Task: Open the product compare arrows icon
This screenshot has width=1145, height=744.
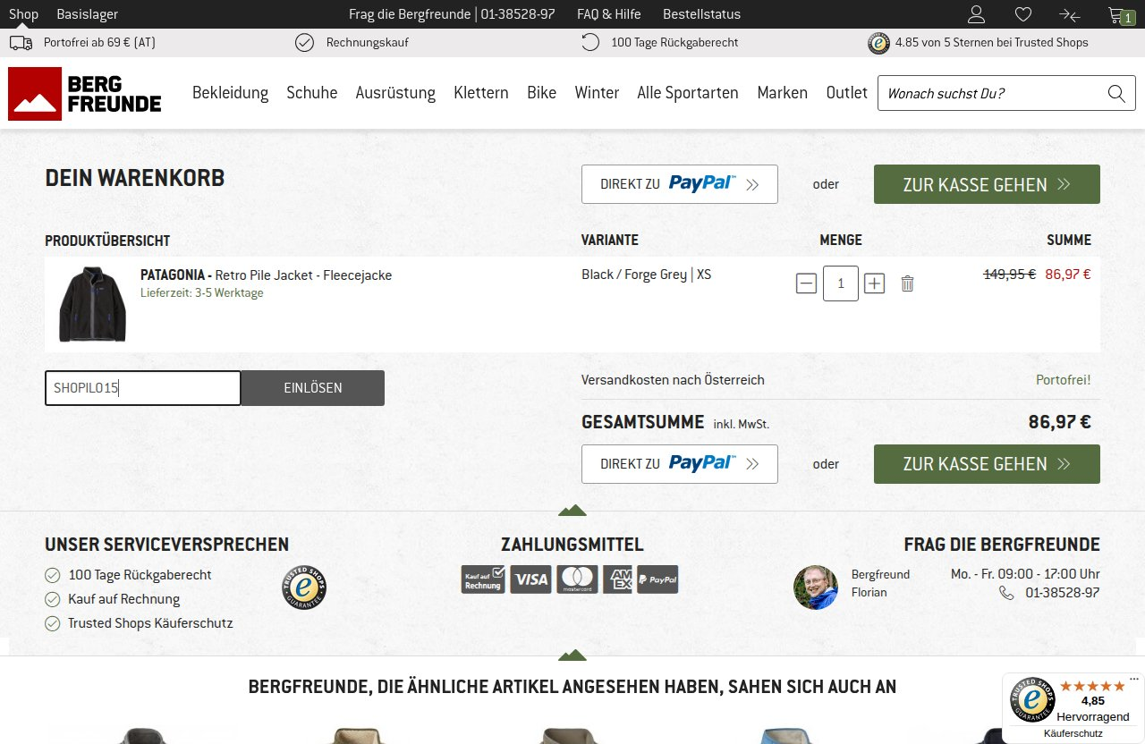Action: pos(1070,14)
